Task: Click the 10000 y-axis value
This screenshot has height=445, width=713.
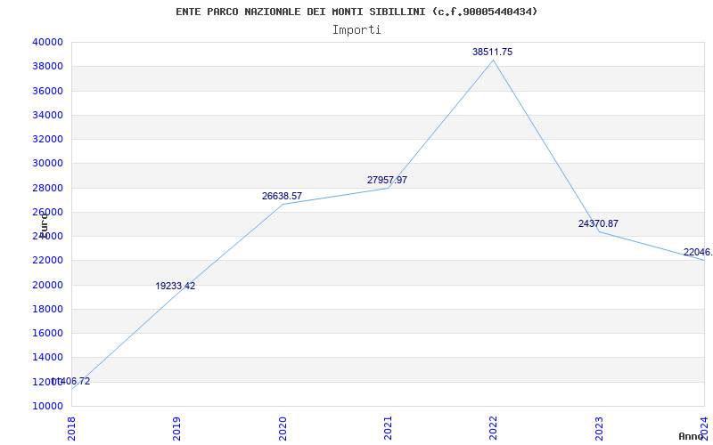Action: [47, 406]
